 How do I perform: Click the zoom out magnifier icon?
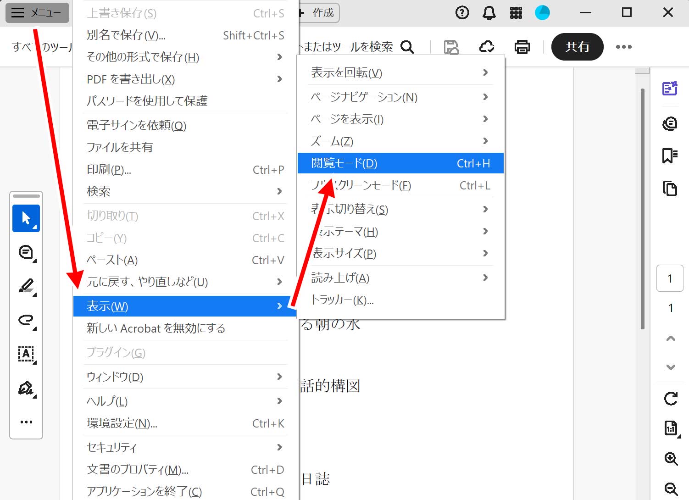(671, 489)
